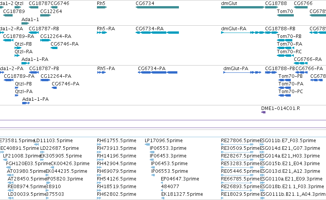Select the 38910 EST label

tap(53, 187)
